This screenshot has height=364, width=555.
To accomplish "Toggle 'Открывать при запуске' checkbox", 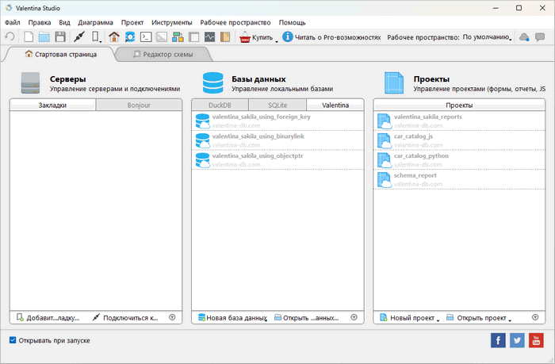I will (13, 340).
